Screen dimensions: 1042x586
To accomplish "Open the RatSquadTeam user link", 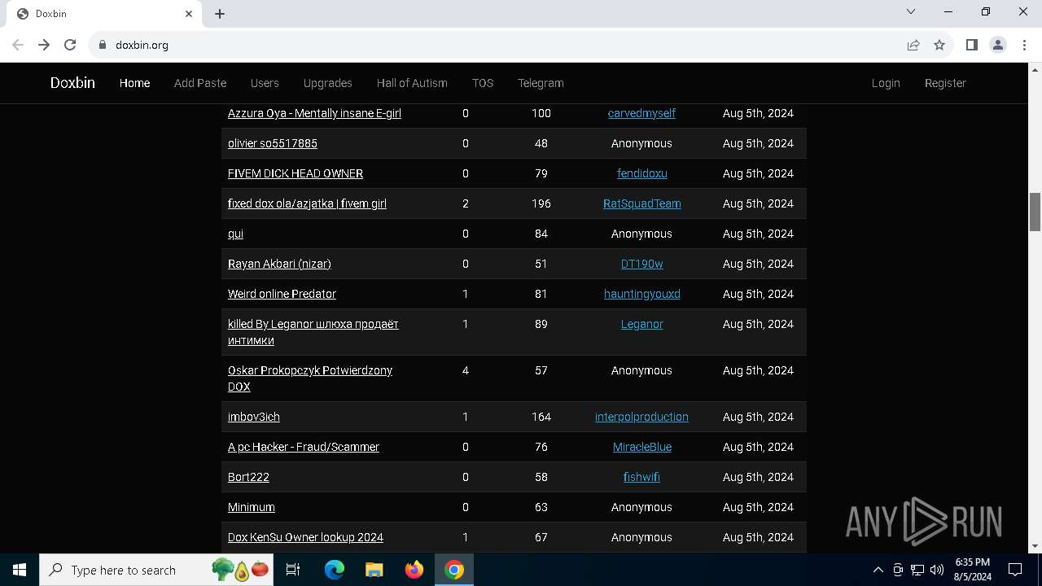I will pyautogui.click(x=641, y=203).
